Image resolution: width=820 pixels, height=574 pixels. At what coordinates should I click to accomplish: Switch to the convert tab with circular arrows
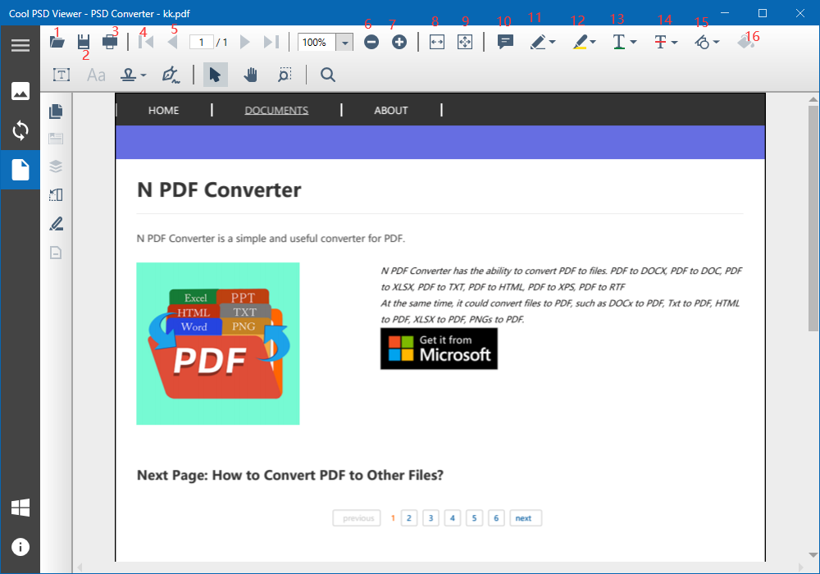point(20,130)
